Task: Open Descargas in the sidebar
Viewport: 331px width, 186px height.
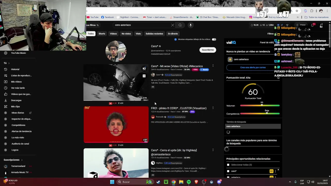Action: click(x=16, y=100)
